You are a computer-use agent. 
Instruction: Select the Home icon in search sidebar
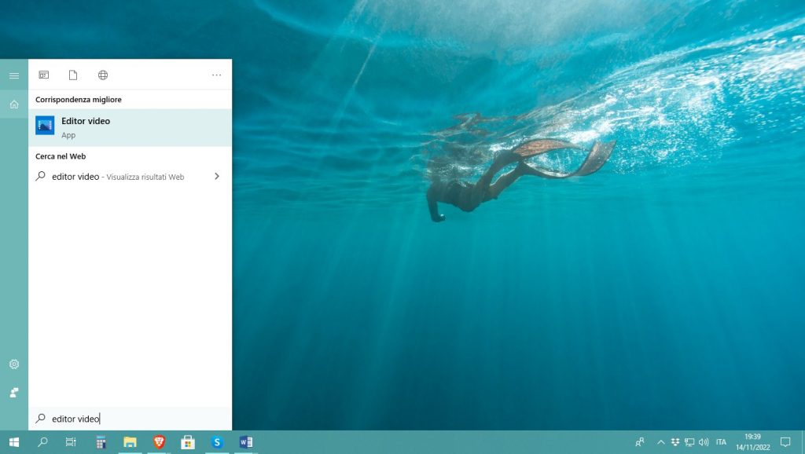coord(14,104)
